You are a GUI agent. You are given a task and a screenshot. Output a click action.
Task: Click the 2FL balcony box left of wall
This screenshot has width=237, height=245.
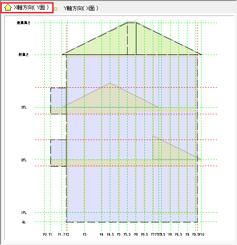(58, 153)
